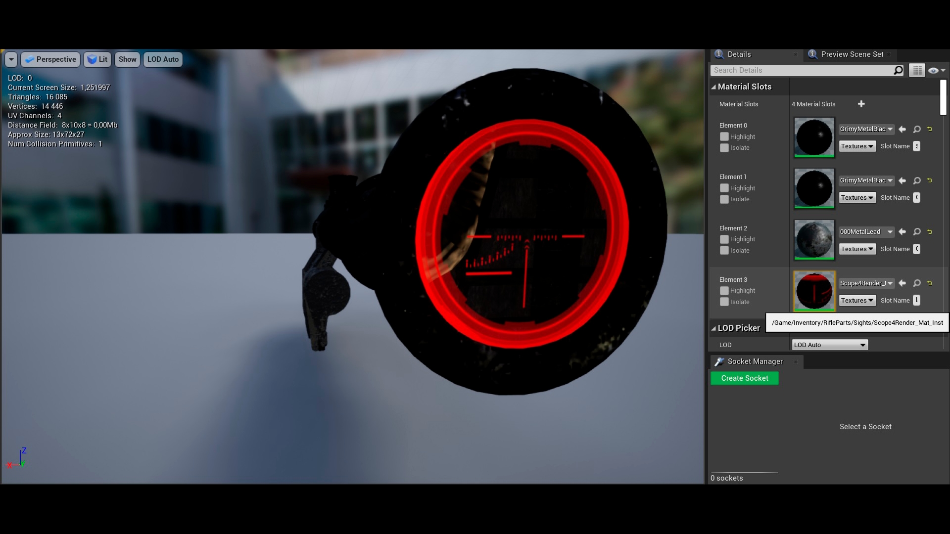Click the browse magnifier icon on Element 1
This screenshot has height=534, width=950.
click(x=916, y=180)
